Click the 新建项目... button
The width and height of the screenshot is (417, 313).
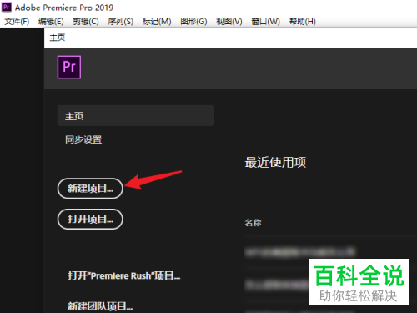[x=90, y=189]
